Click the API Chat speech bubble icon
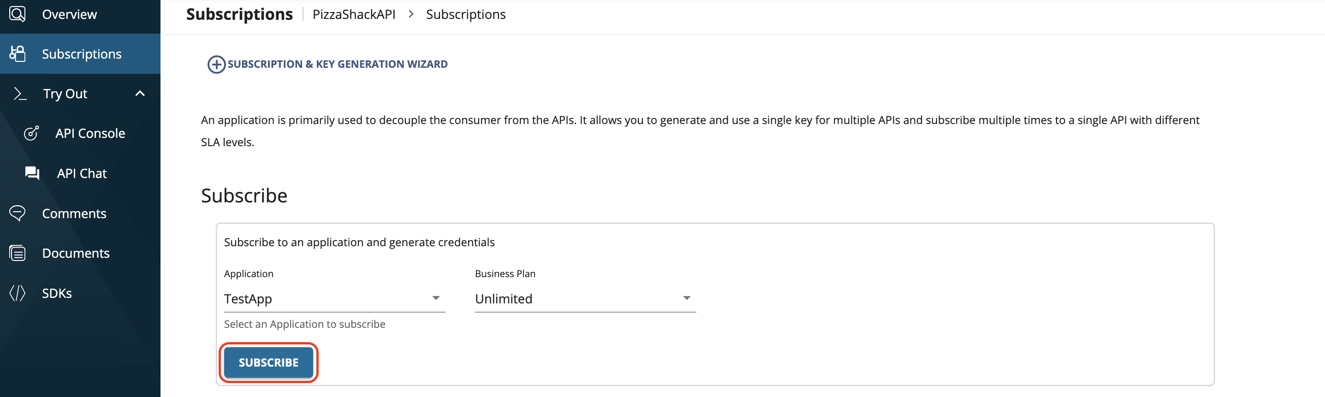 32,173
